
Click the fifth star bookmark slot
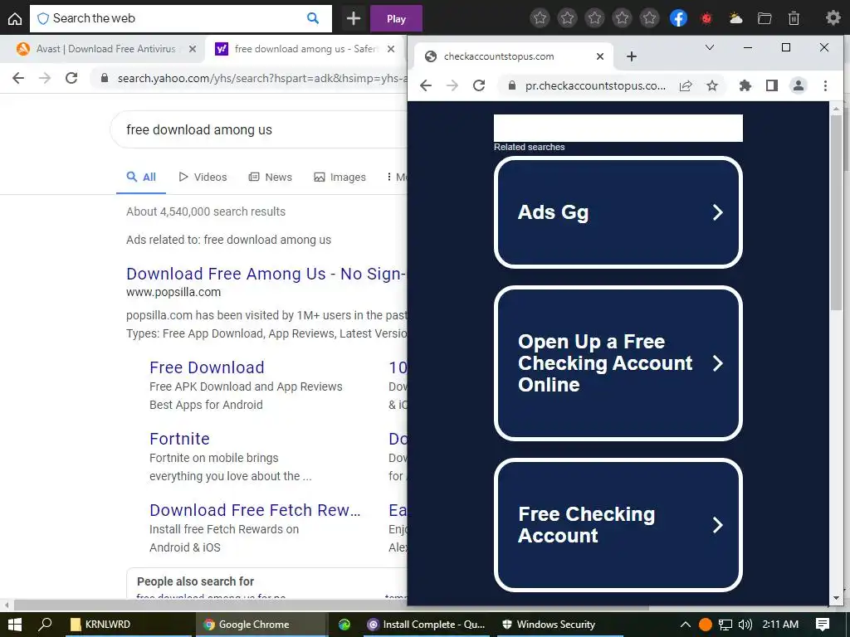(649, 18)
